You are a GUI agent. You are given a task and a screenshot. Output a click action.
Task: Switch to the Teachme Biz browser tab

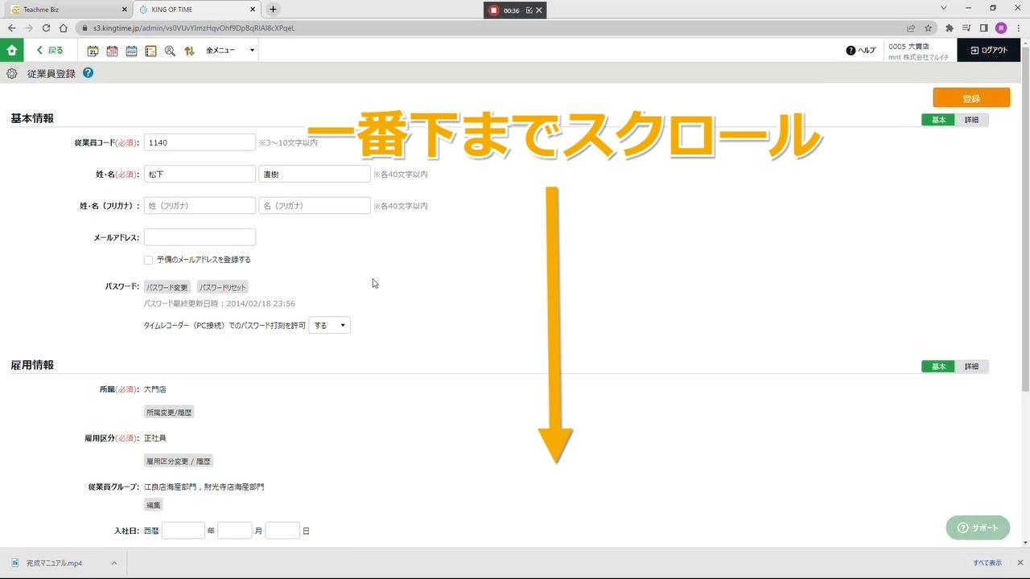(x=64, y=10)
